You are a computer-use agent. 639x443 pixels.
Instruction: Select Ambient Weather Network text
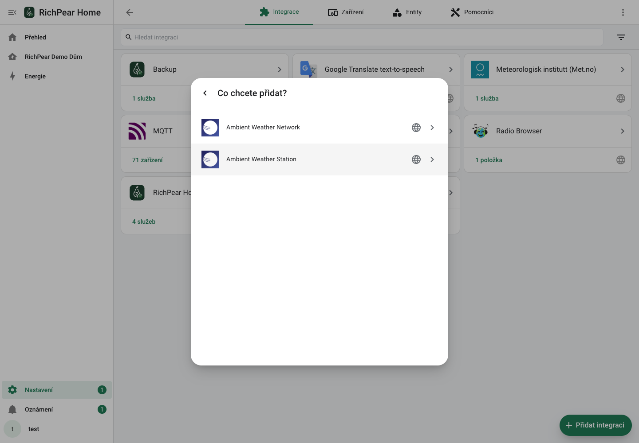click(263, 128)
